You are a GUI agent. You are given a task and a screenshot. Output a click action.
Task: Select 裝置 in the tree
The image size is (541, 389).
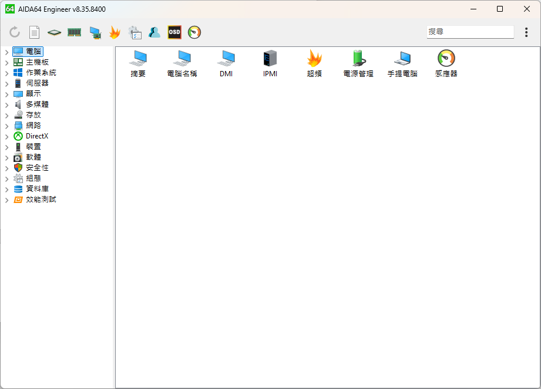[x=27, y=147]
